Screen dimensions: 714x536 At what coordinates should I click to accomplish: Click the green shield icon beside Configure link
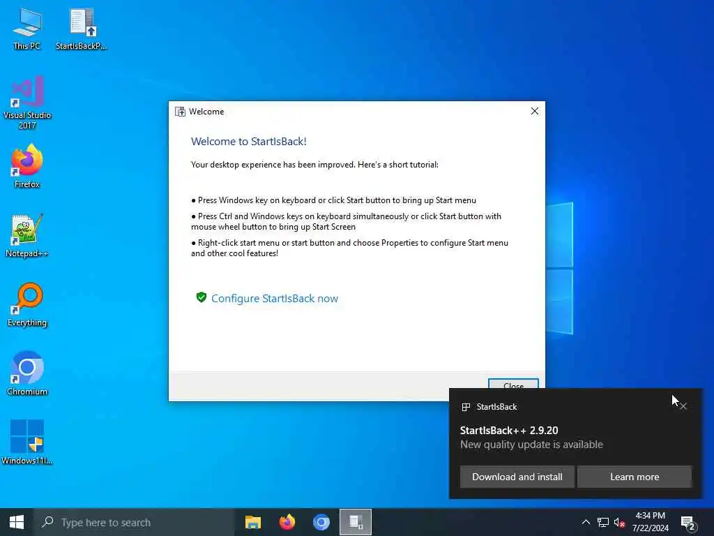coord(202,297)
